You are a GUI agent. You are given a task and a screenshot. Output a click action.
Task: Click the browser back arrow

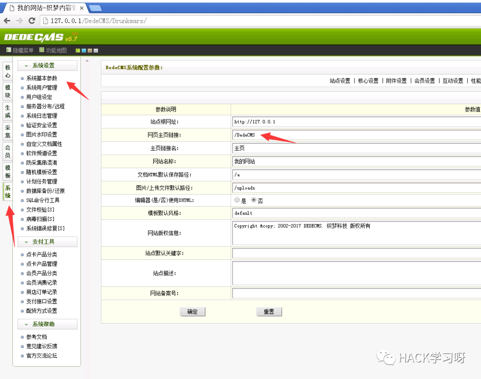tap(7, 20)
